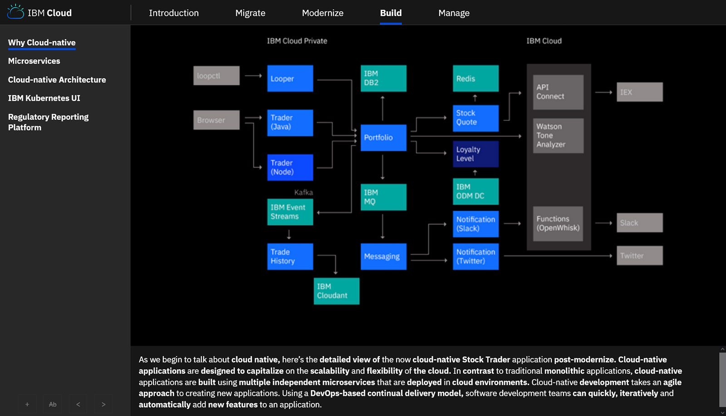Image resolution: width=726 pixels, height=416 pixels.
Task: Select the Build tab
Action: (391, 13)
